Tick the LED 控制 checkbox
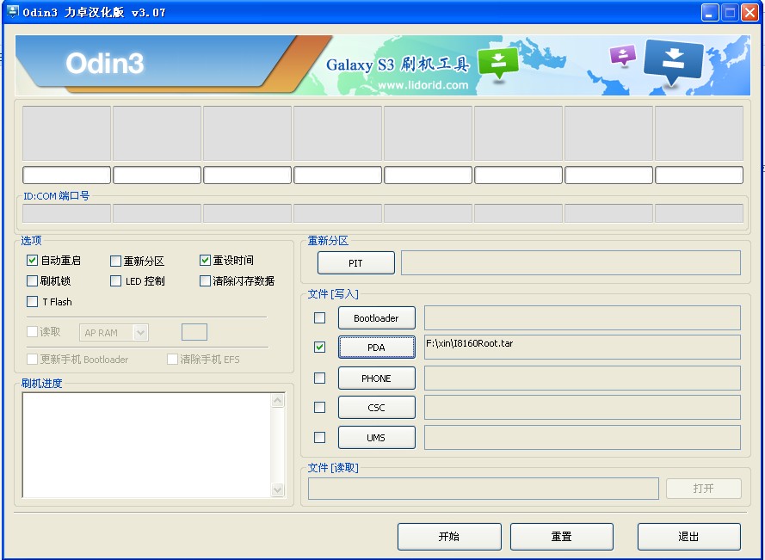 coord(115,281)
